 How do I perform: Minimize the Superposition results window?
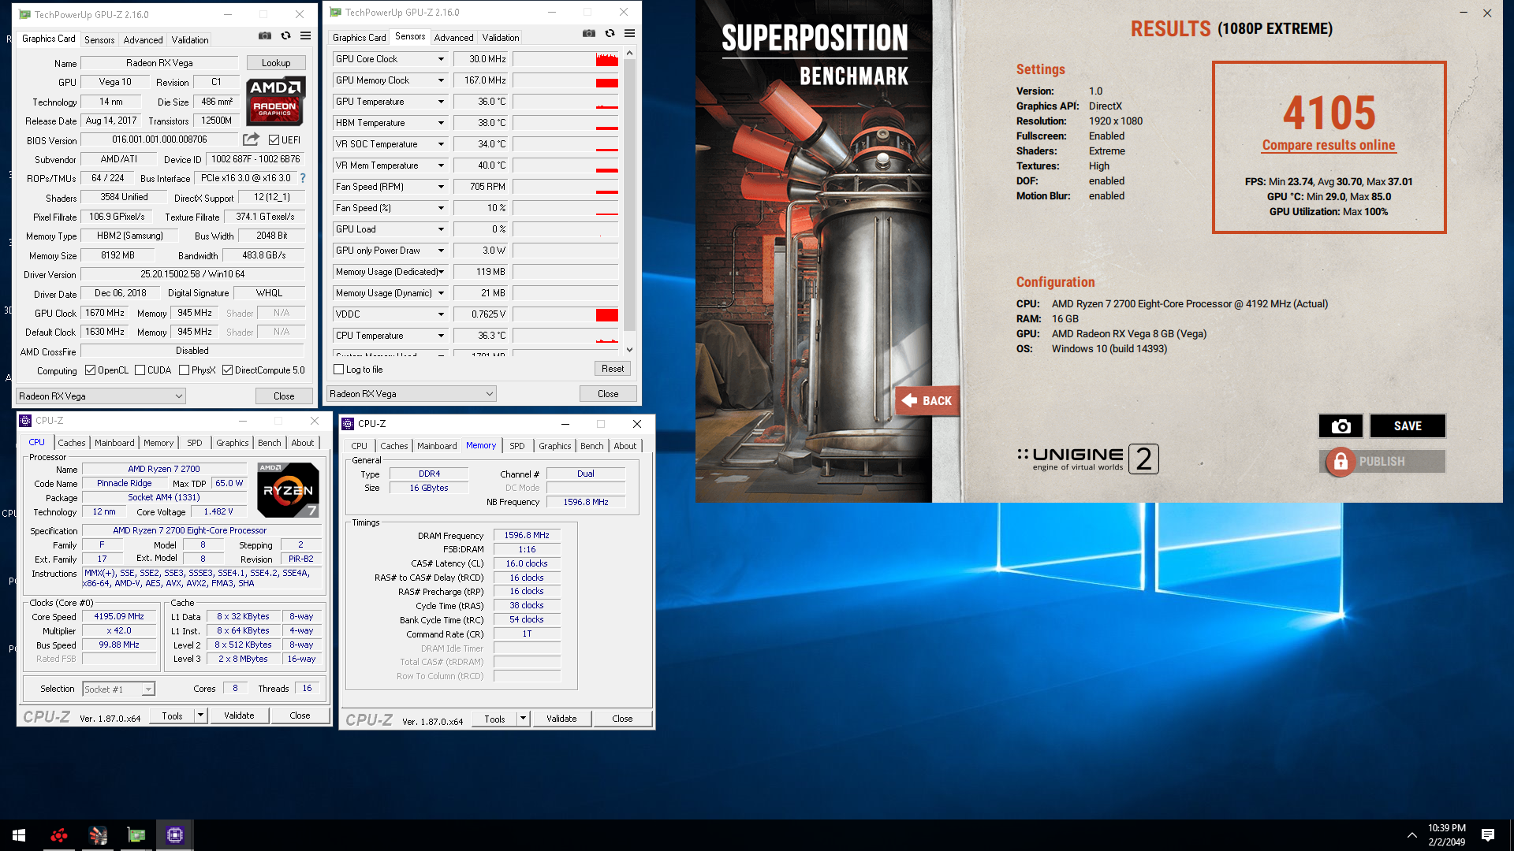1464,13
